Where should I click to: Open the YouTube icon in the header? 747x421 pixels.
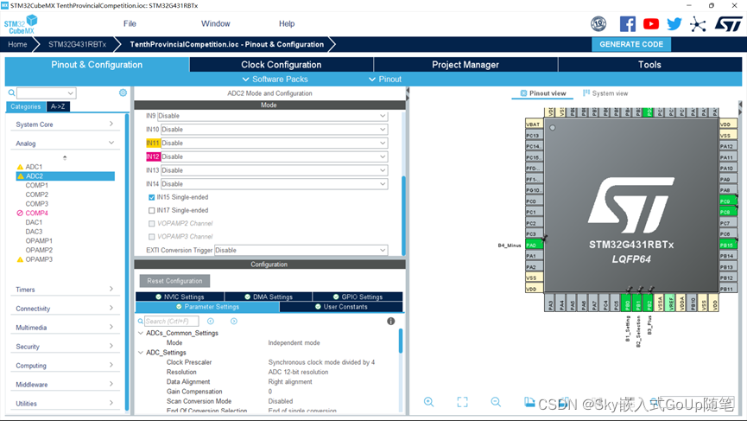(x=651, y=24)
